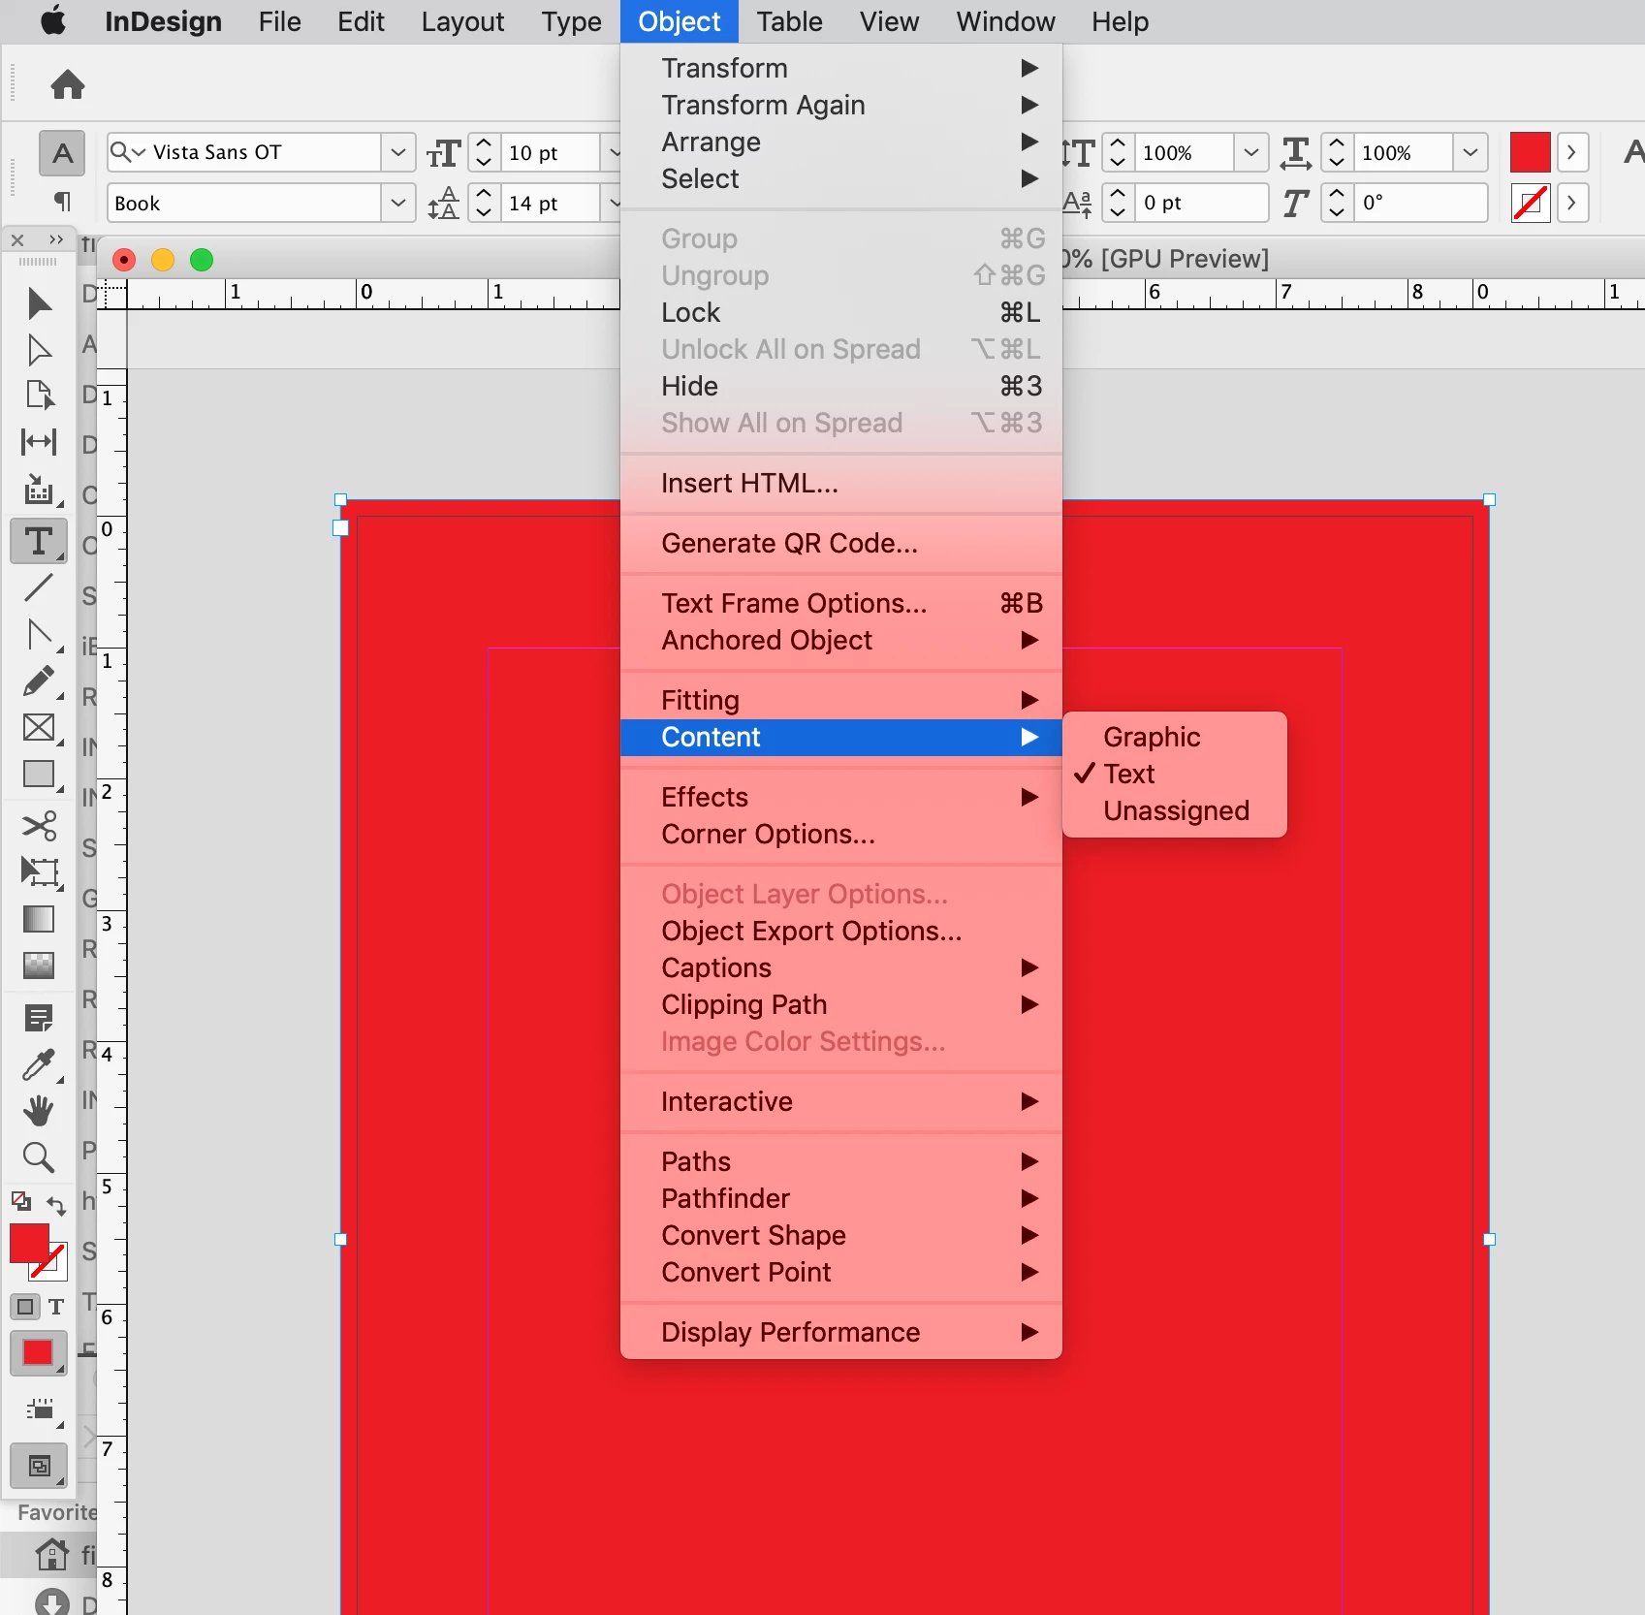This screenshot has height=1615, width=1645.
Task: Click red fill box in toolbox
Action: pos(29,1243)
